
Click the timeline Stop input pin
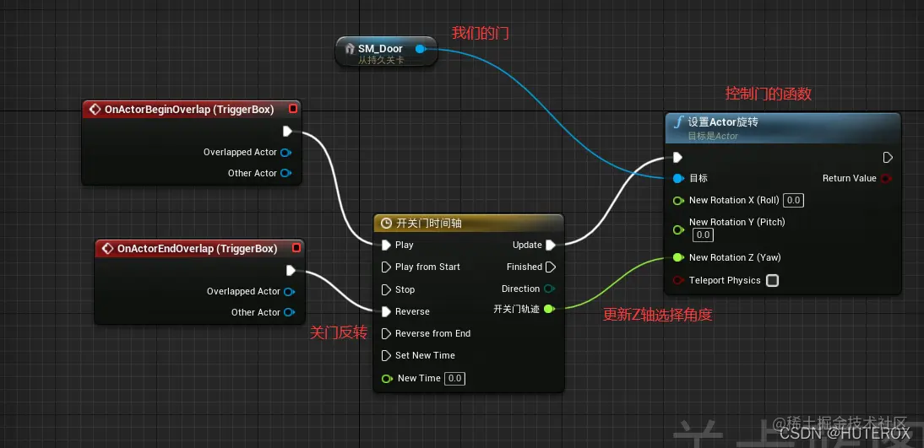pos(386,289)
